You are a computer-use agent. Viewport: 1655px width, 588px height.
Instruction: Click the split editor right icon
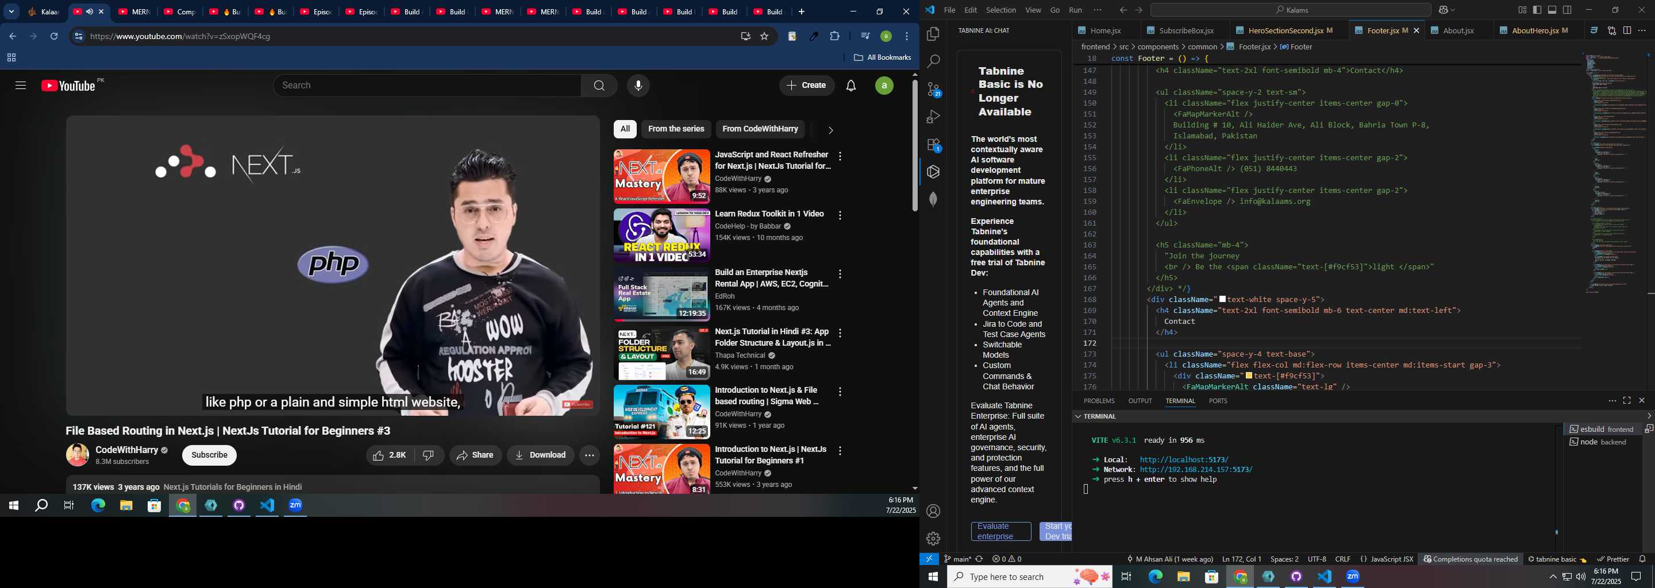click(1627, 30)
